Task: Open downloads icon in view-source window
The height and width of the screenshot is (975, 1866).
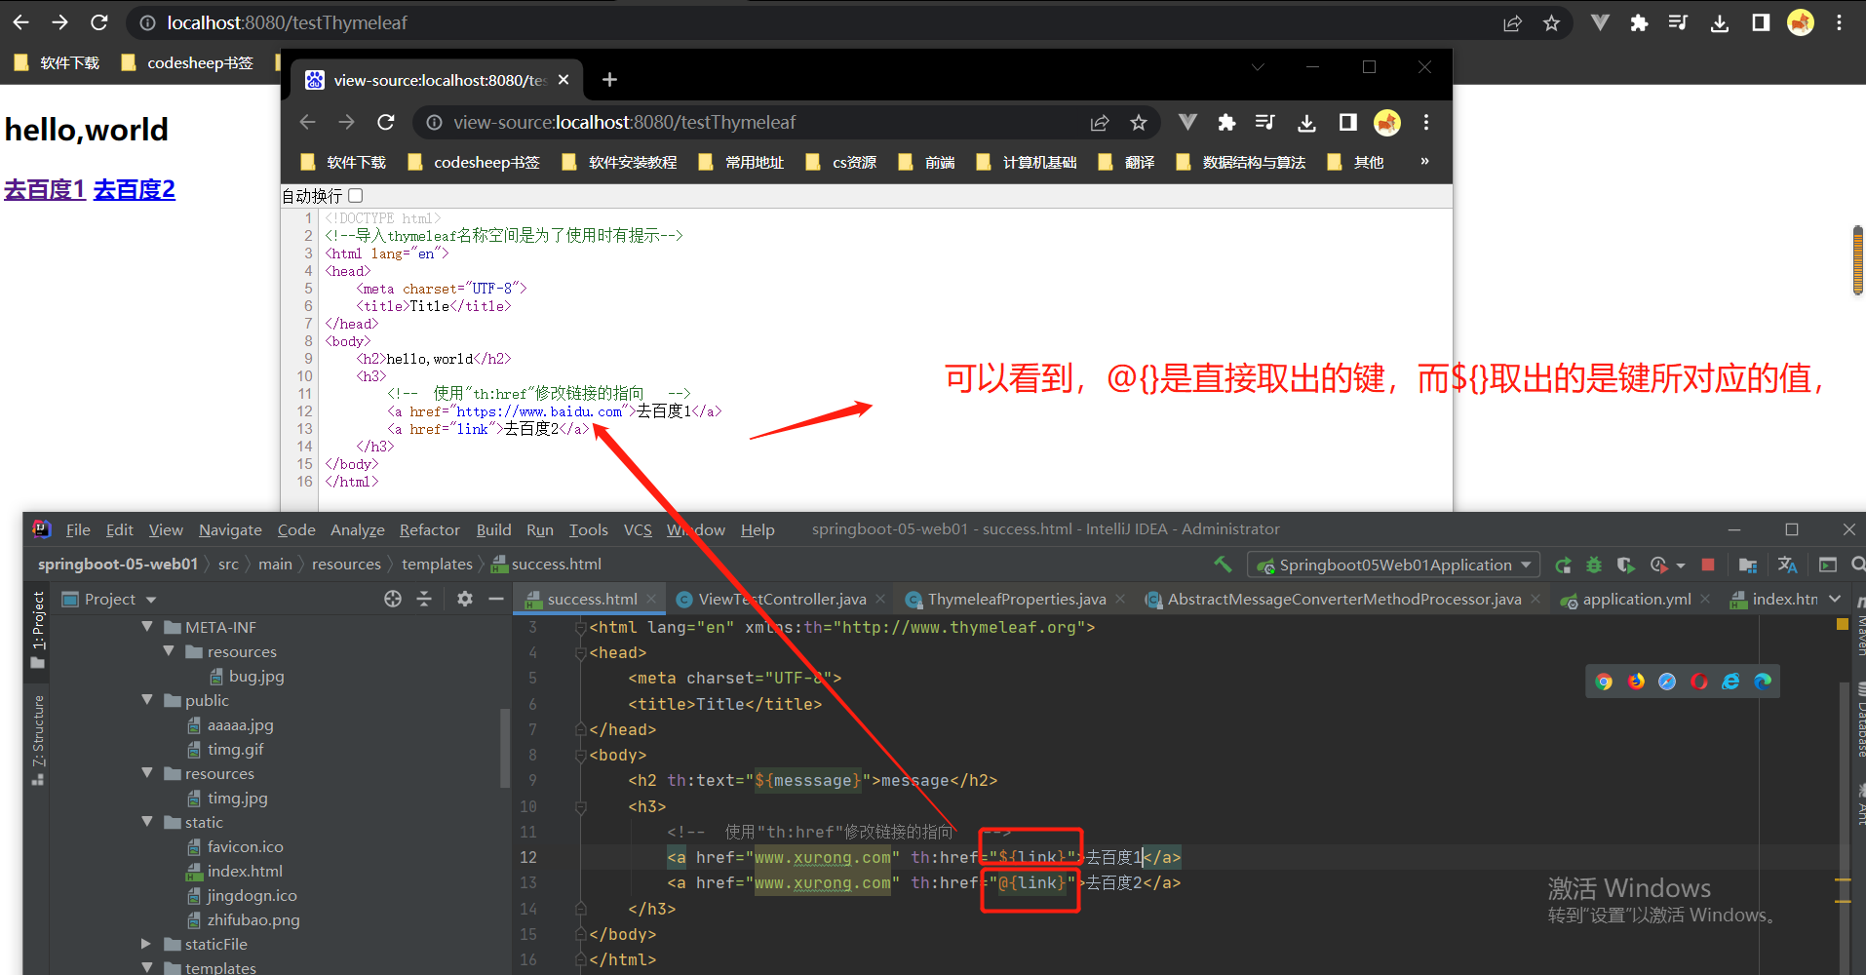Action: [x=1306, y=122]
